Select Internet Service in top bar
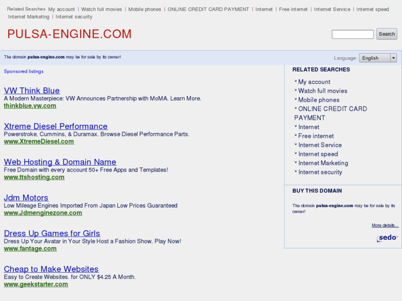402x301 pixels. coord(332,9)
